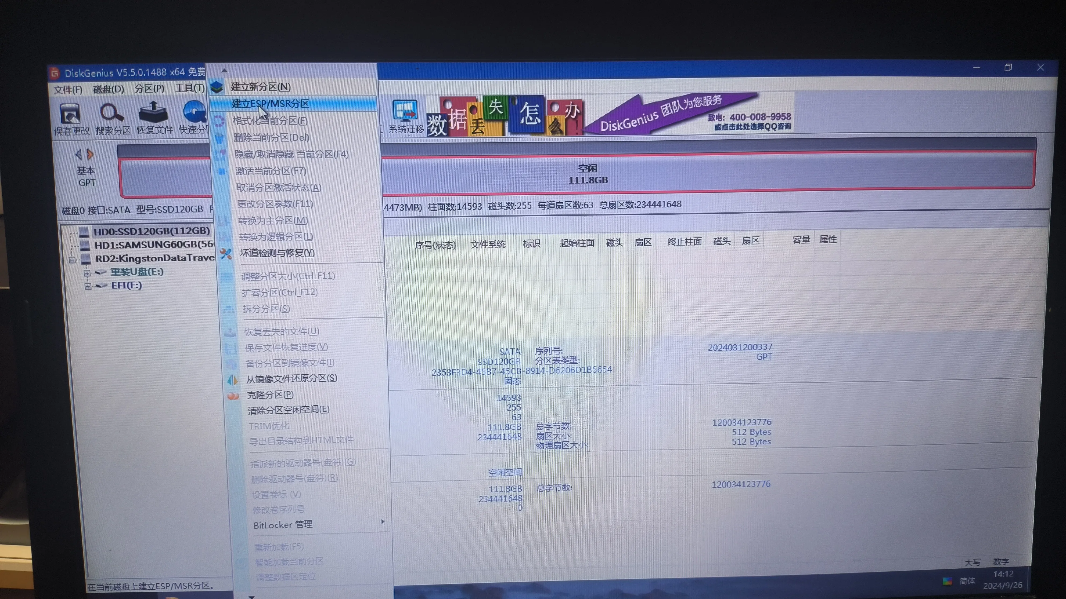Click the DiskGenius app logo in title bar
This screenshot has width=1066, height=599.
(55, 73)
